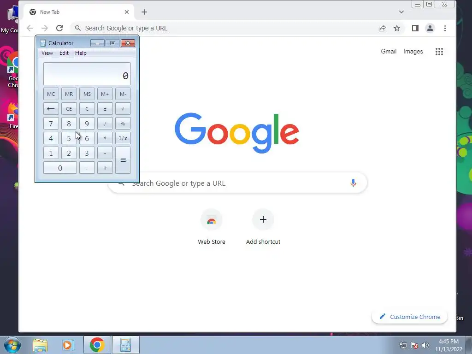Switch to Calculator from the taskbar
Screen dimensions: 472x354
[x=125, y=345]
